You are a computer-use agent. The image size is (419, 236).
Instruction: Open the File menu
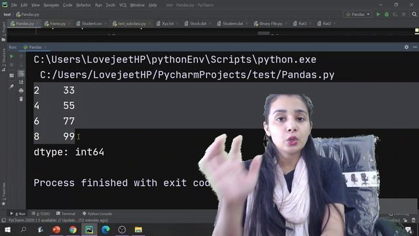(14, 5)
